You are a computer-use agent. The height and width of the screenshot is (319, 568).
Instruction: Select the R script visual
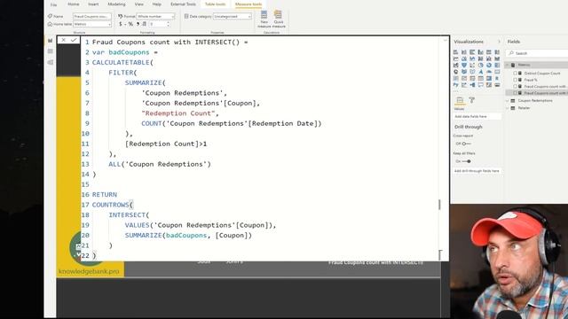click(x=497, y=78)
